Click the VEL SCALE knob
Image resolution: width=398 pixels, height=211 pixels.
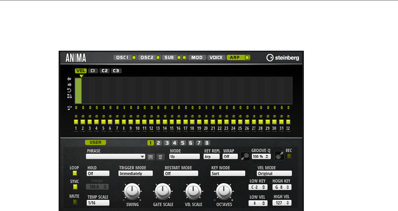193,191
